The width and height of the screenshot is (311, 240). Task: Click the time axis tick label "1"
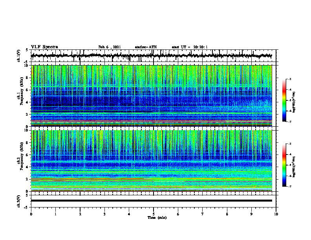(x=55, y=214)
